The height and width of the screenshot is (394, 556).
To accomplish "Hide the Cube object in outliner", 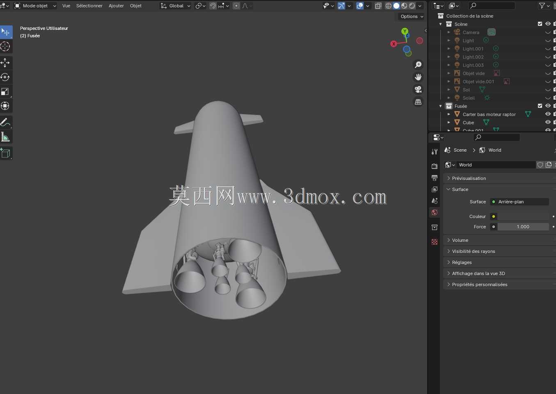I will pyautogui.click(x=548, y=122).
